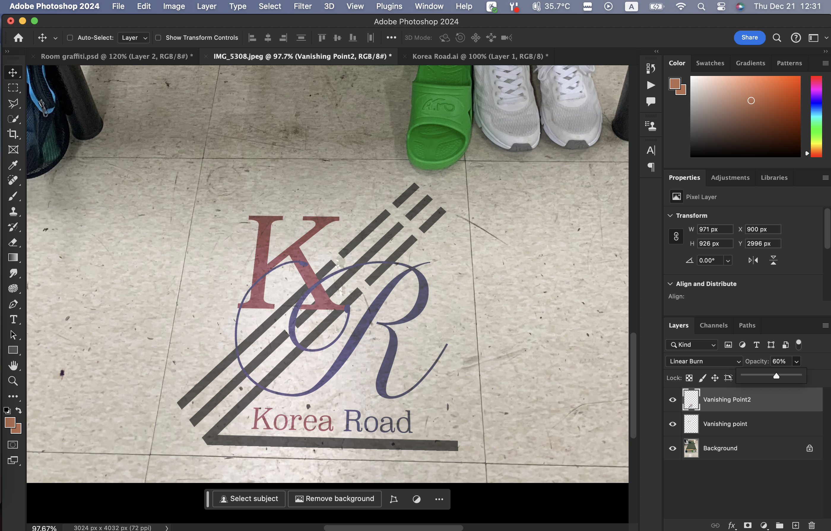Hide the Vanishing point layer
Screen dimensions: 831x531
[x=673, y=424]
